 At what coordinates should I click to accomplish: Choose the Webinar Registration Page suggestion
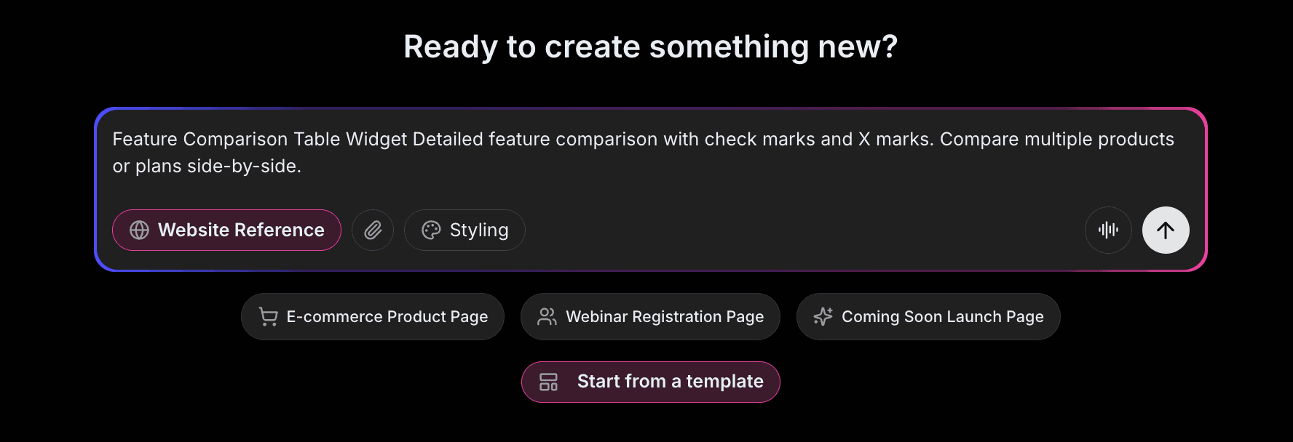650,316
